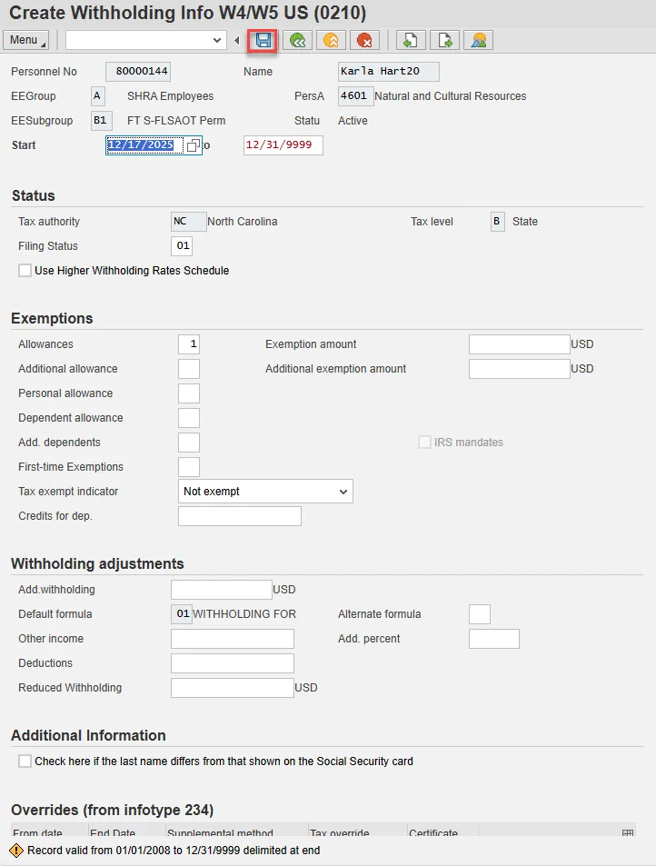Click the Add.withholding amount field
656x866 pixels.
click(221, 590)
